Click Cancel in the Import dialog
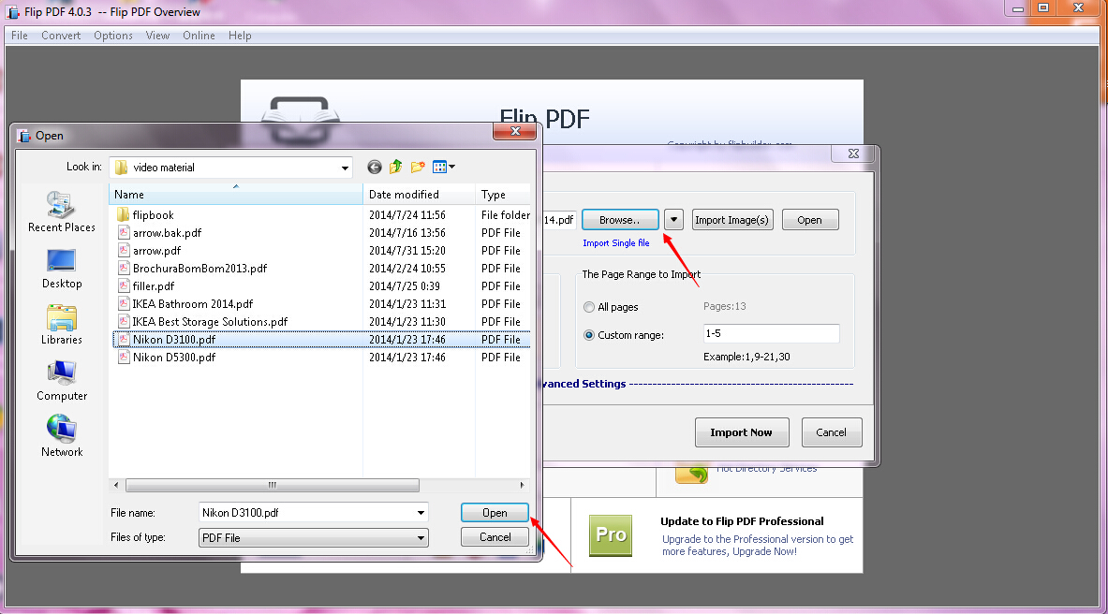 831,432
